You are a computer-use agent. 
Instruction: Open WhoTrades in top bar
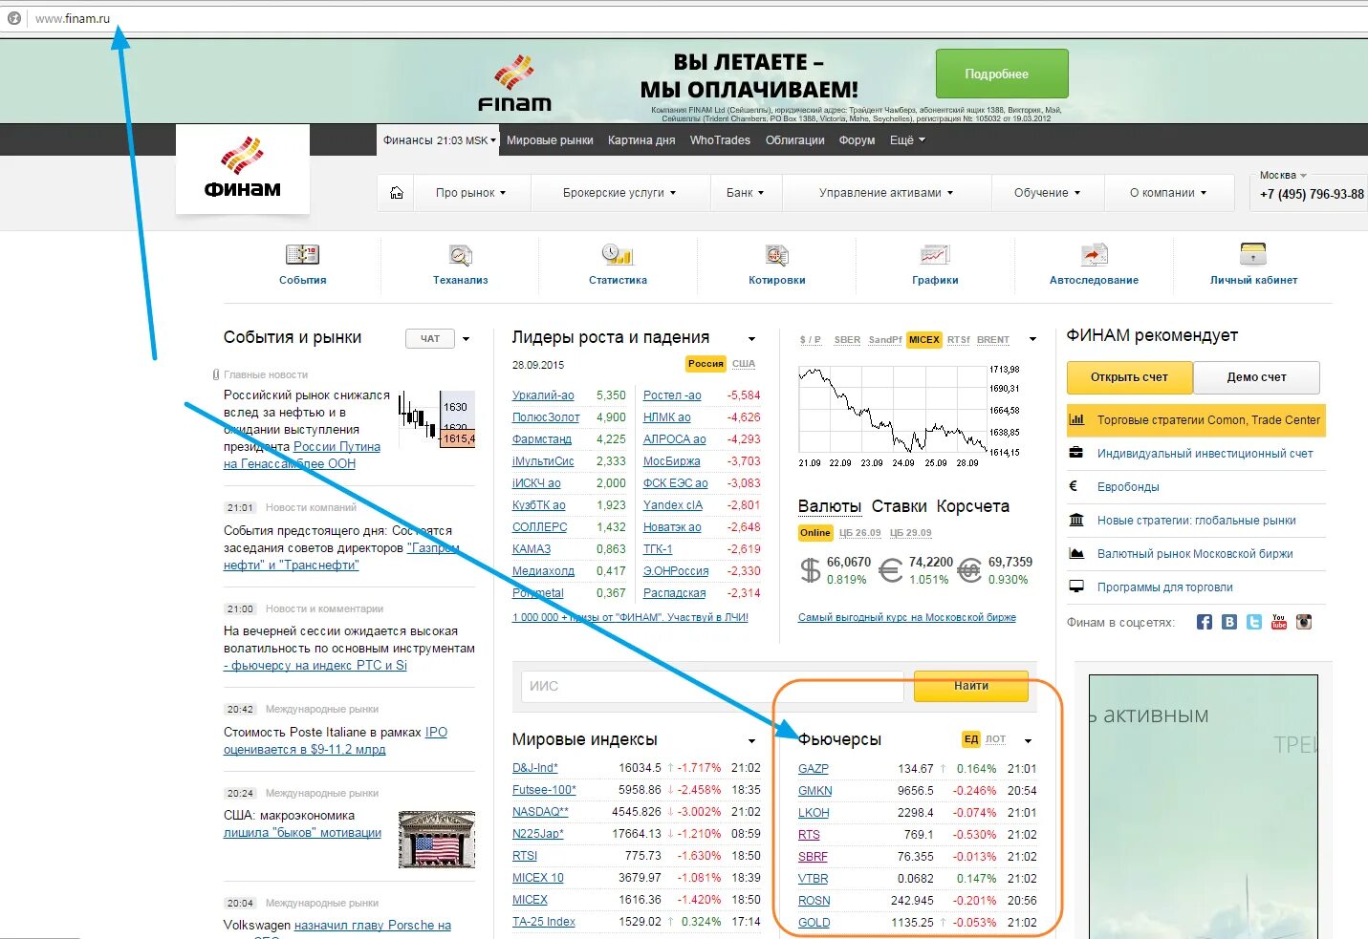pyautogui.click(x=720, y=140)
